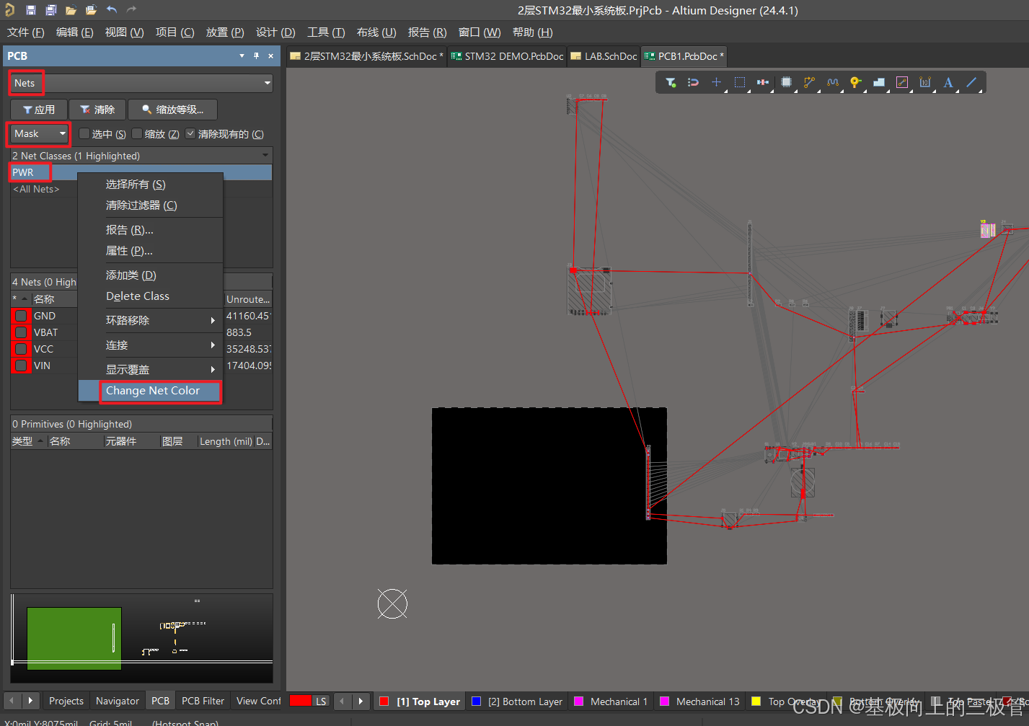Choose Change Net Color from context menu
The height and width of the screenshot is (726, 1029).
click(152, 390)
